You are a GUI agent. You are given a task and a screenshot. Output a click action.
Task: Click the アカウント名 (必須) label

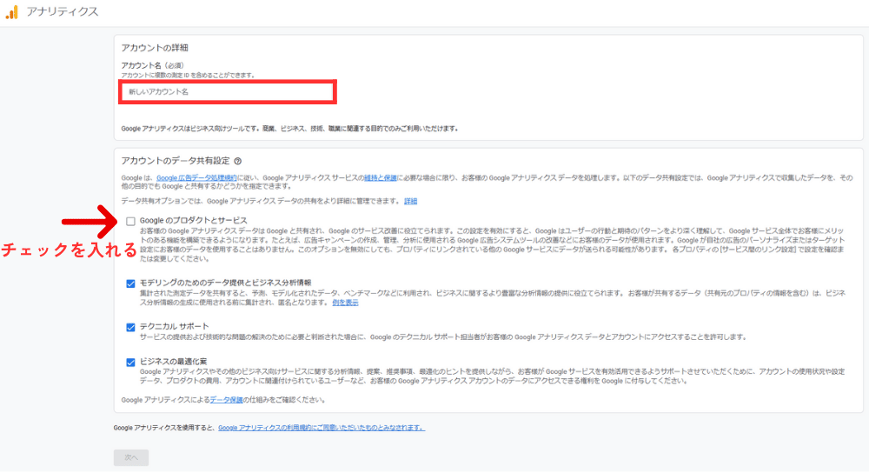coord(152,65)
